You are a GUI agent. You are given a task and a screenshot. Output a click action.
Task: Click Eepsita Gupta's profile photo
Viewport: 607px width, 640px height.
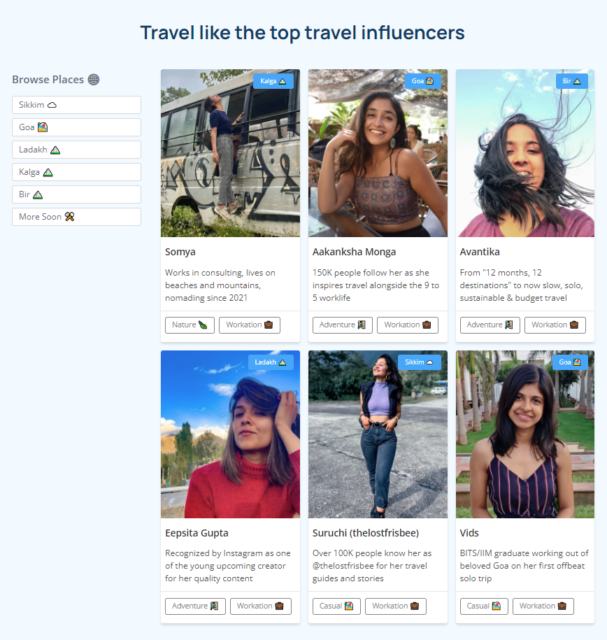click(x=230, y=434)
